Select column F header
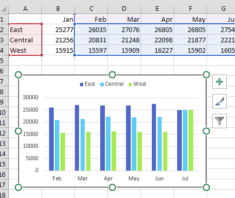The image size is (235, 198). (x=190, y=9)
